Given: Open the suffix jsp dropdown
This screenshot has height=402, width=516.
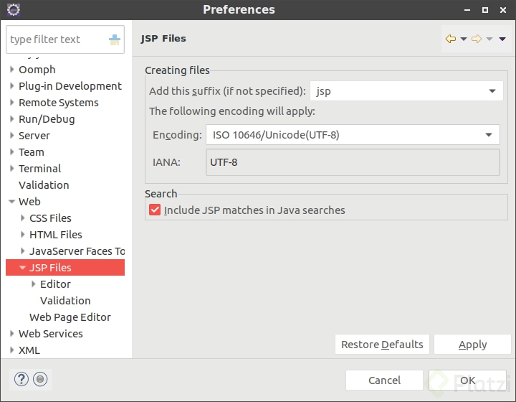Looking at the screenshot, I should point(492,91).
